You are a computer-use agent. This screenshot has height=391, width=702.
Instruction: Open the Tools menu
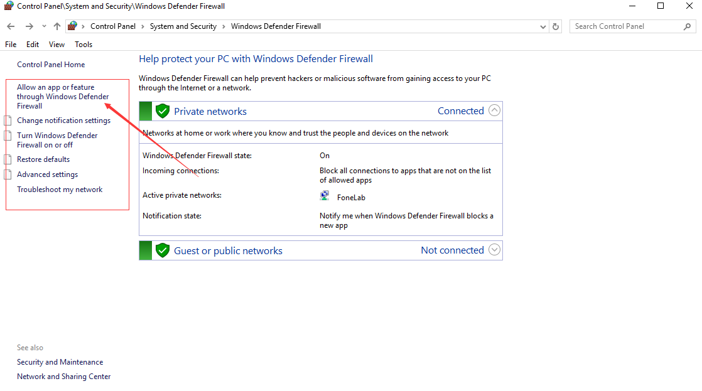pos(84,45)
